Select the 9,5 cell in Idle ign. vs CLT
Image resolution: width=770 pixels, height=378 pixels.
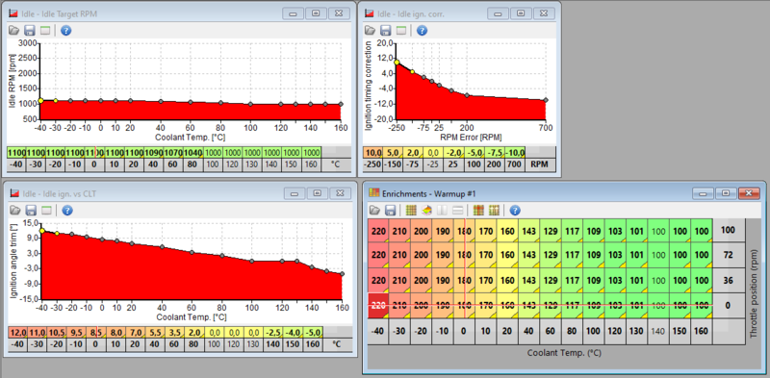click(76, 333)
